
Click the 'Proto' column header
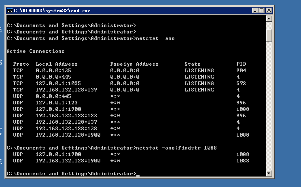point(21,64)
